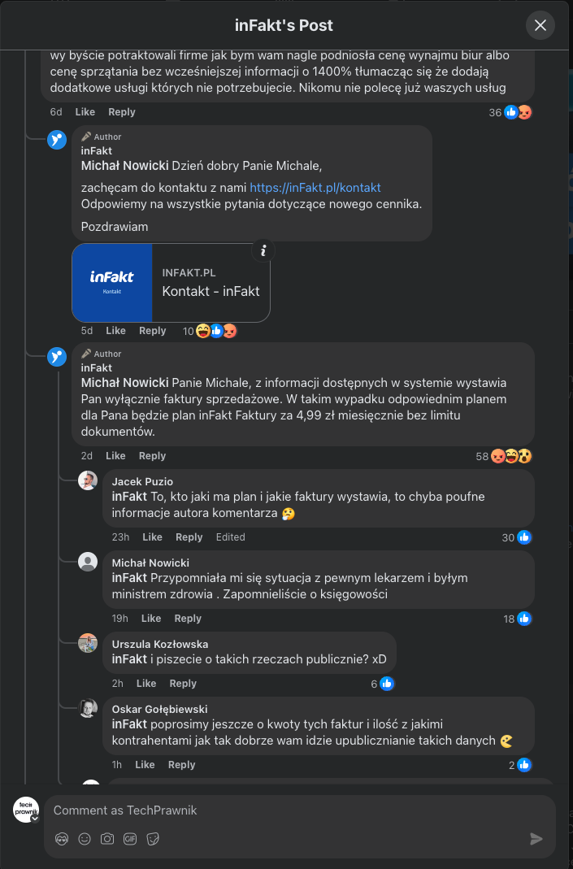Image resolution: width=573 pixels, height=869 pixels.
Task: Attach a photo using camera icon
Action: (107, 839)
